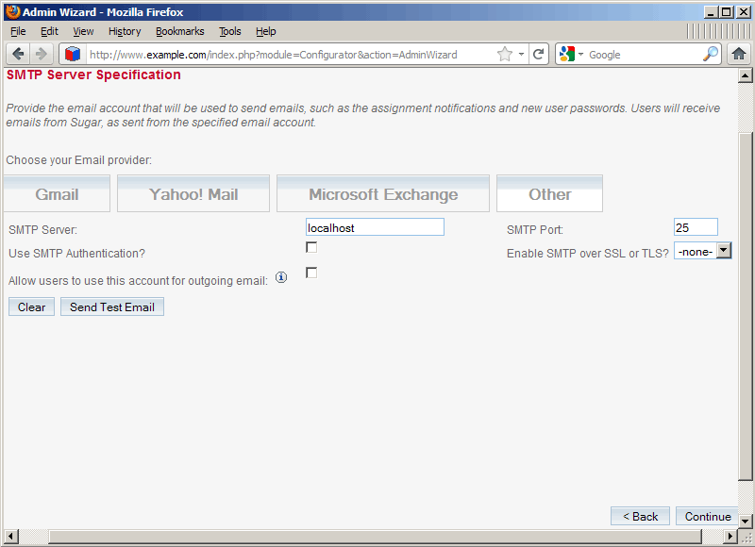Open the Tools menu
The image size is (755, 547).
click(x=229, y=31)
